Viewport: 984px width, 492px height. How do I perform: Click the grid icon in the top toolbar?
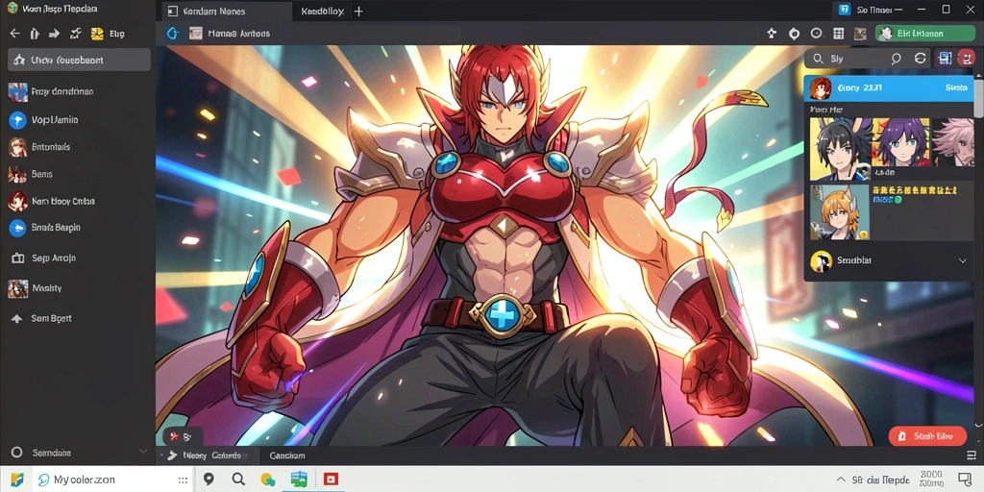tap(838, 34)
